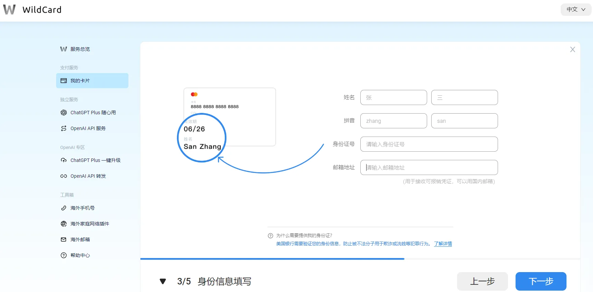This screenshot has width=593, height=292.
Task: Close the card application dialog
Action: pyautogui.click(x=572, y=49)
